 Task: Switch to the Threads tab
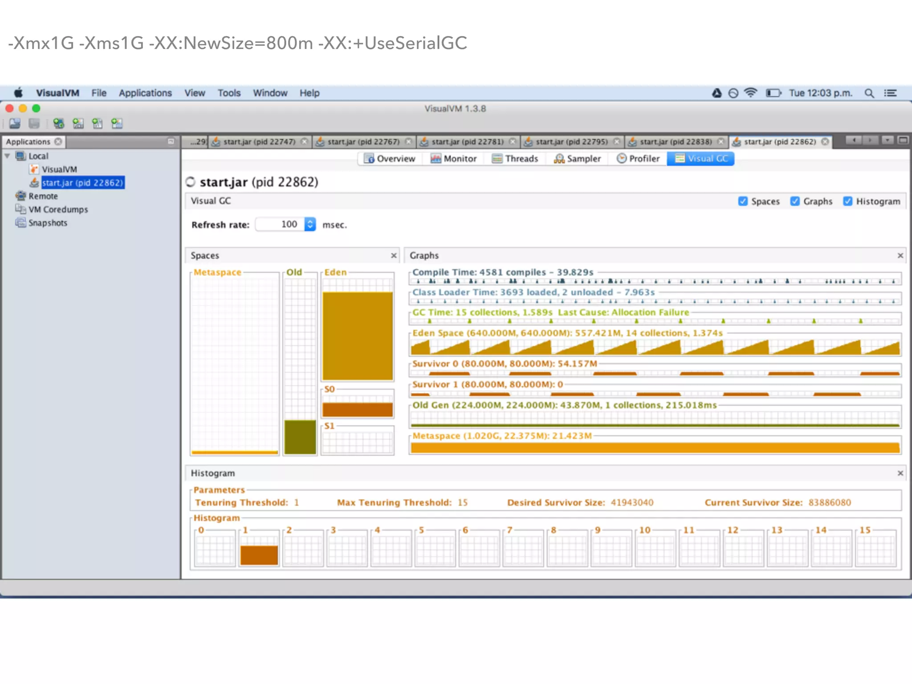tap(515, 159)
